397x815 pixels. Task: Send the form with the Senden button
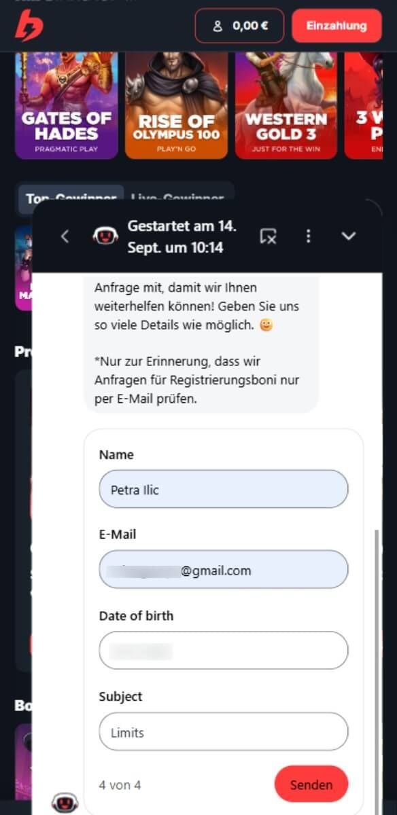[x=311, y=784]
